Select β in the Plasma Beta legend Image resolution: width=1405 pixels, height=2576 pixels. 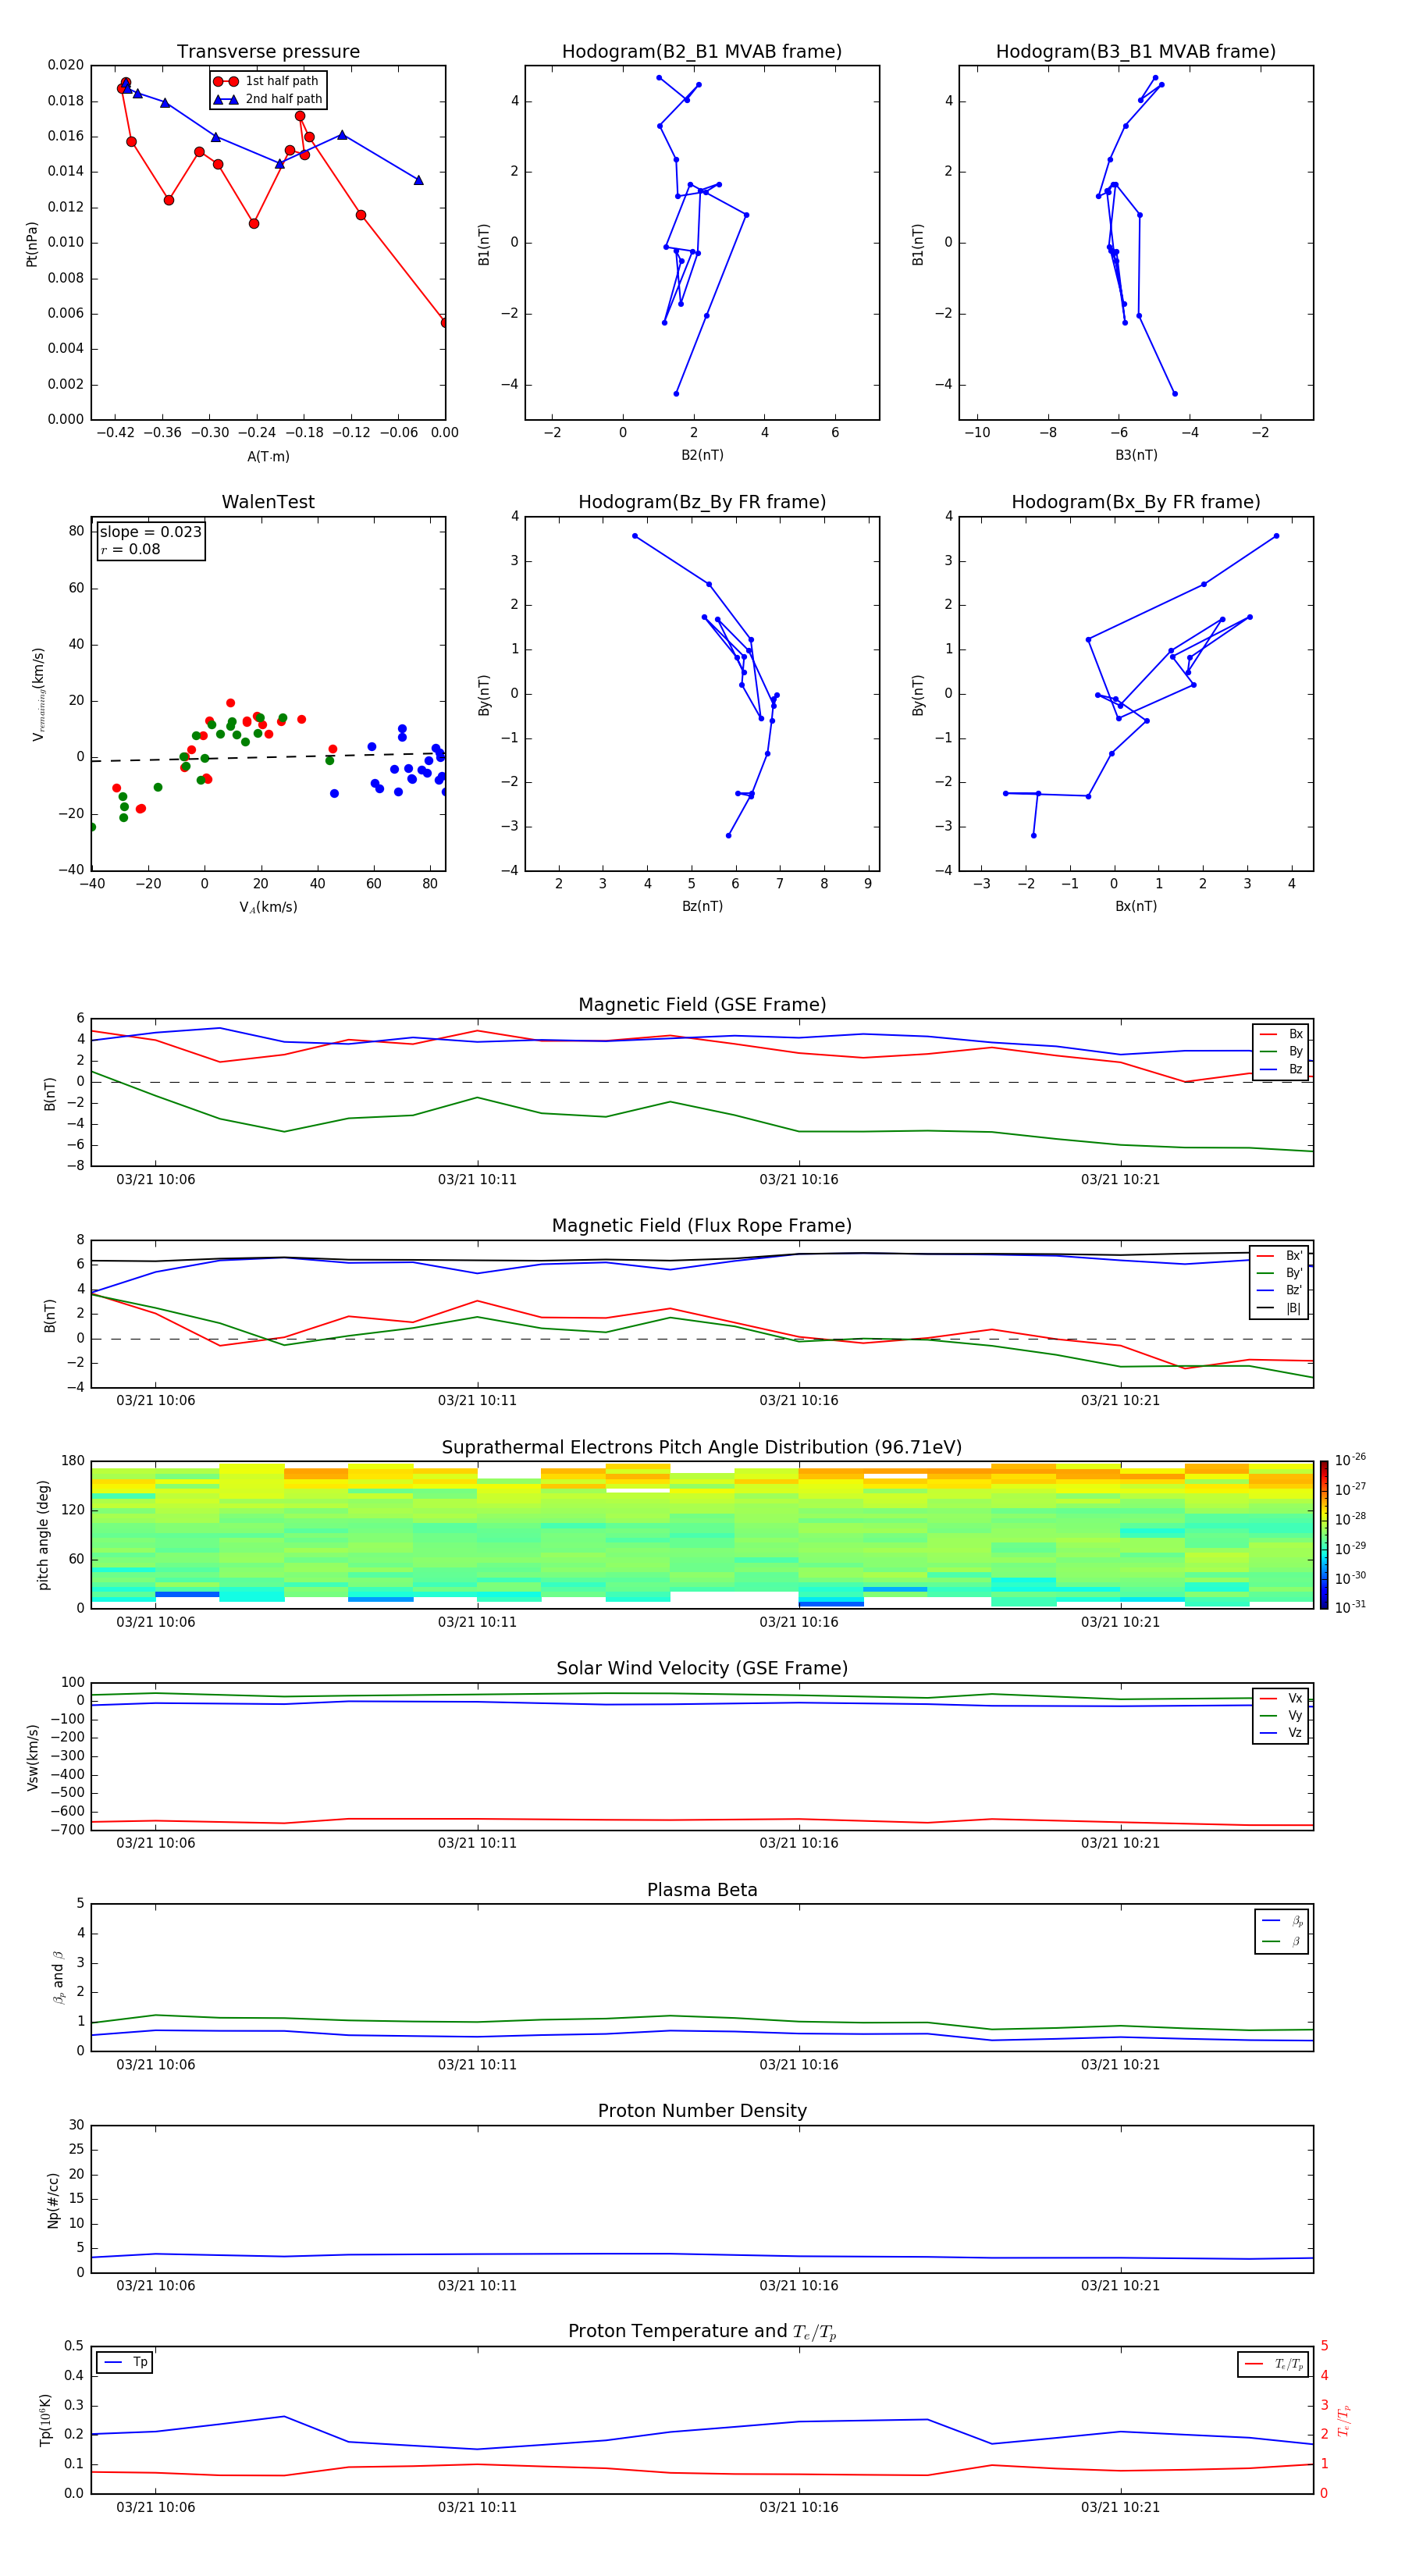1282,1941
